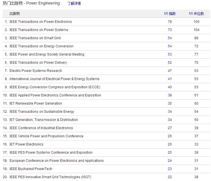Select IEEE PES Innovative Smart Grid Technologies (ISGT)
This screenshot has height=181, width=211.
[x=50, y=177]
